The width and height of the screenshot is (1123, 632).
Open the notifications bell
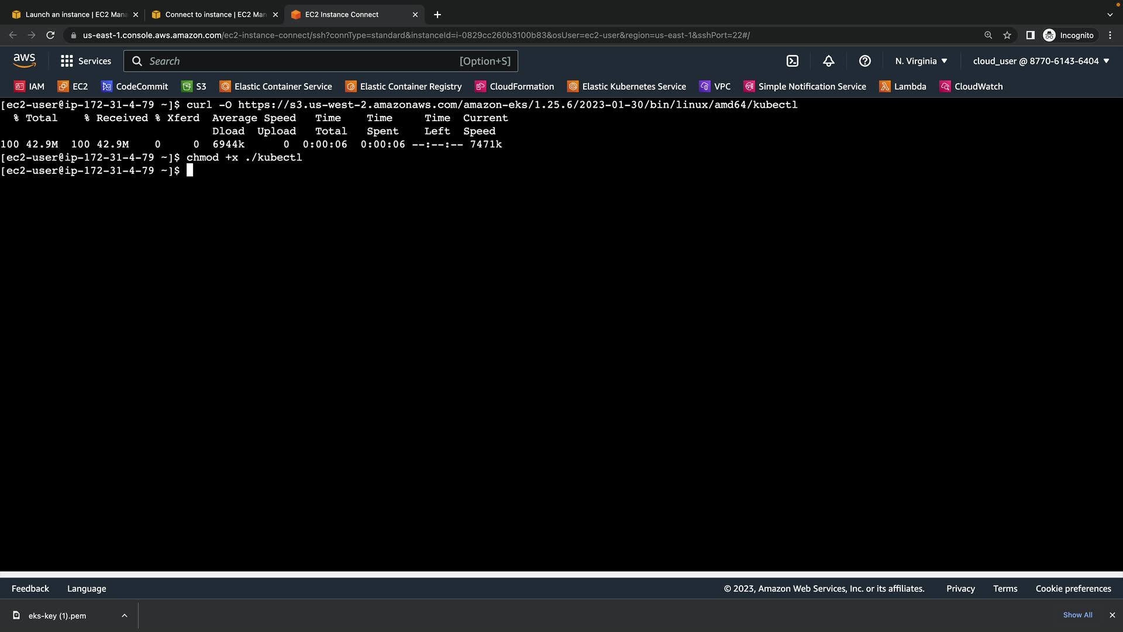[829, 61]
